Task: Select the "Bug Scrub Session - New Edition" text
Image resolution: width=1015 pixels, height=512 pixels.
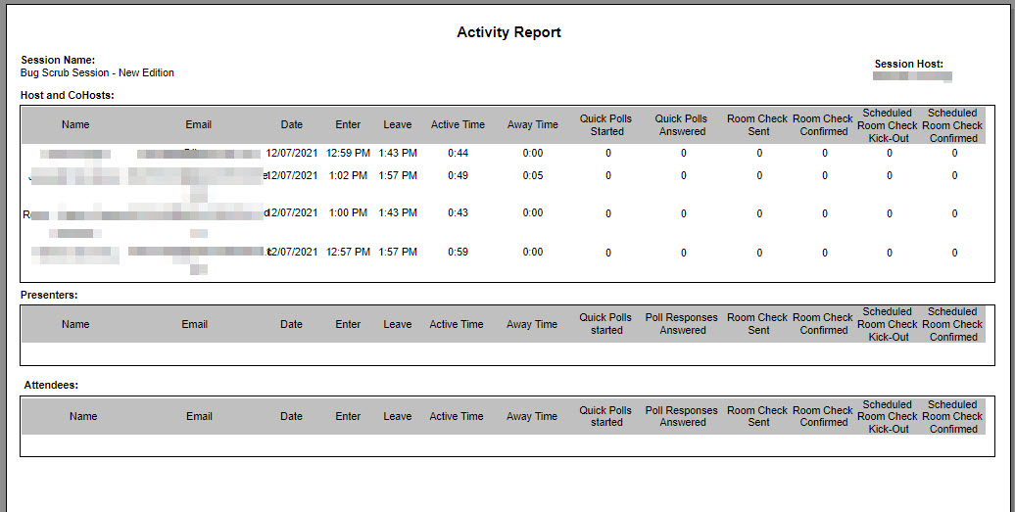Action: tap(97, 73)
